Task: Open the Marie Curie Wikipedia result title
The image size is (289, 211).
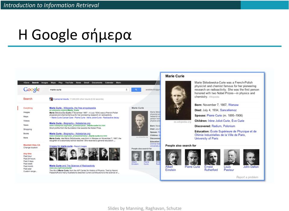Action: (x=73, y=108)
